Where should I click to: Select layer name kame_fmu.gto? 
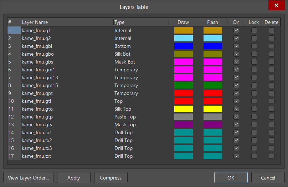coord(37,109)
